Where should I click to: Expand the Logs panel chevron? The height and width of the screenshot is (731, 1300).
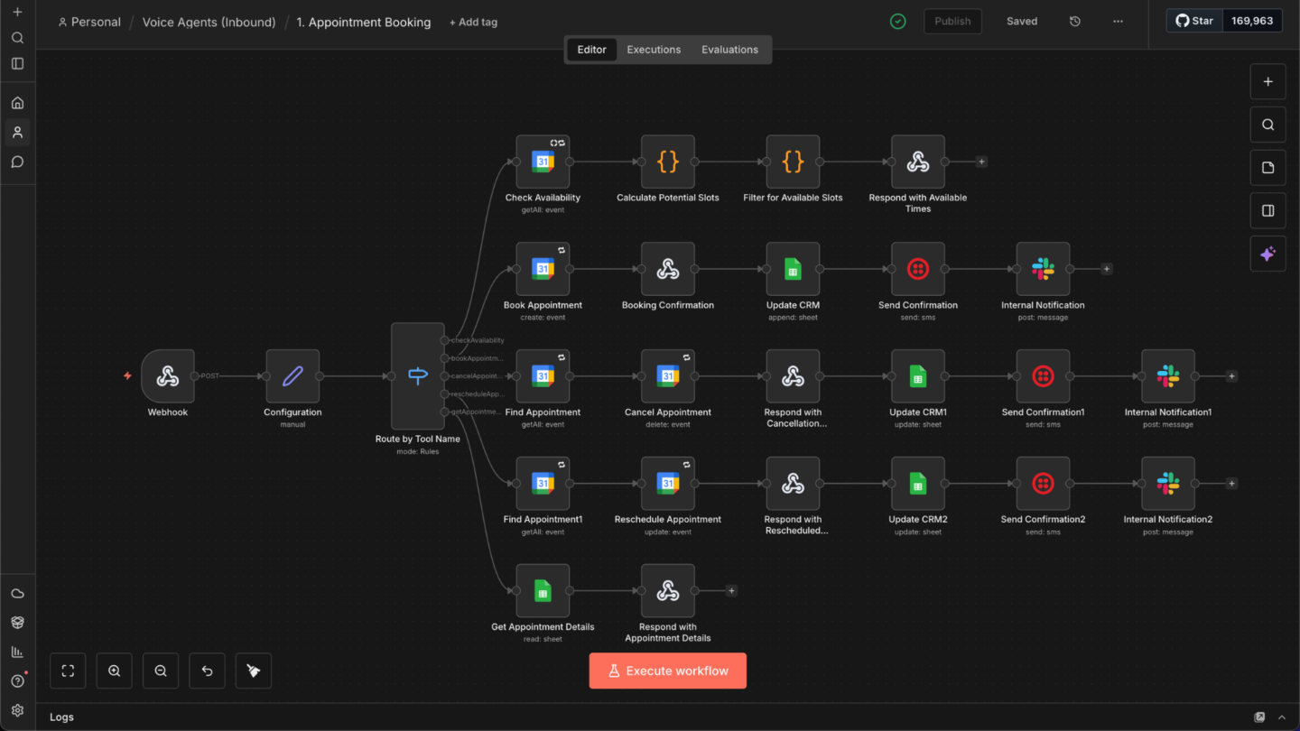tap(1282, 717)
